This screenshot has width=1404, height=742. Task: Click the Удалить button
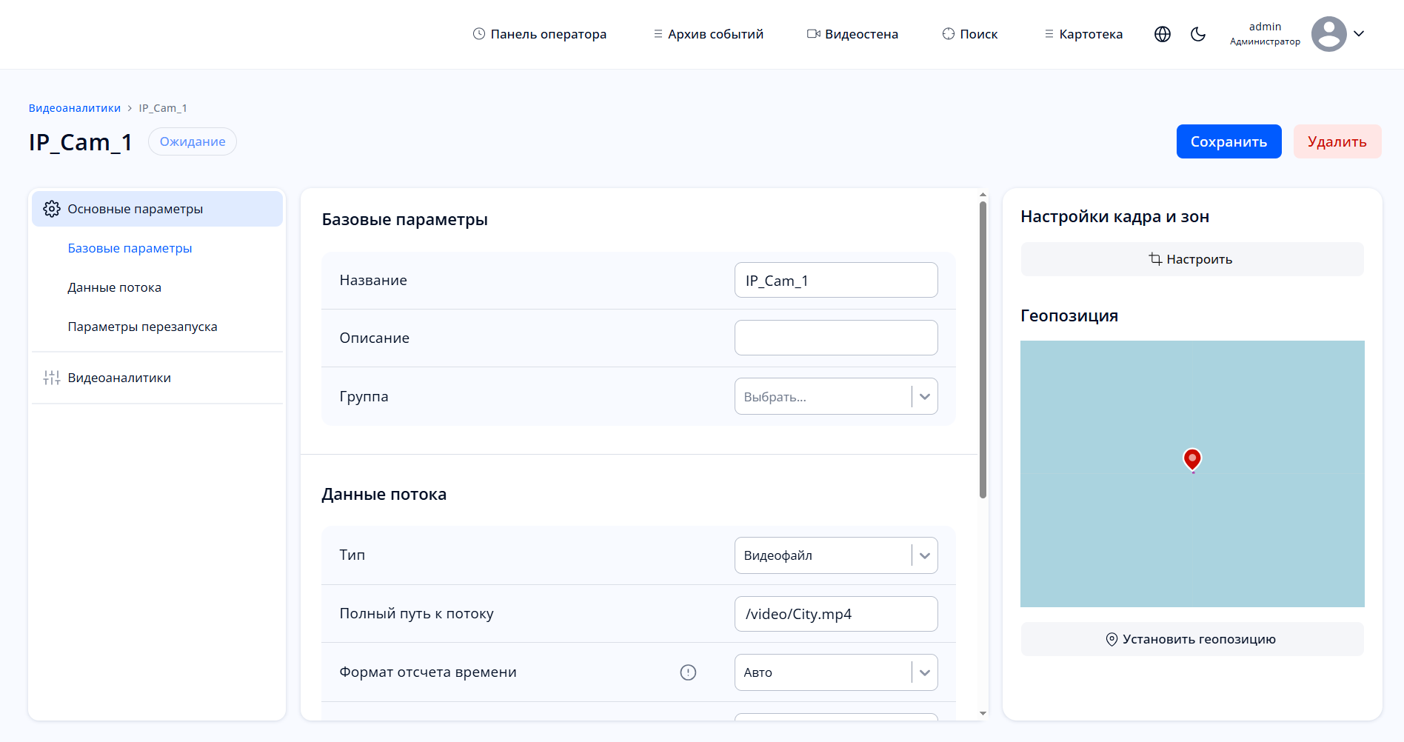[1337, 141]
